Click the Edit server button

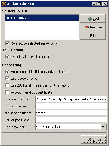(93, 36)
